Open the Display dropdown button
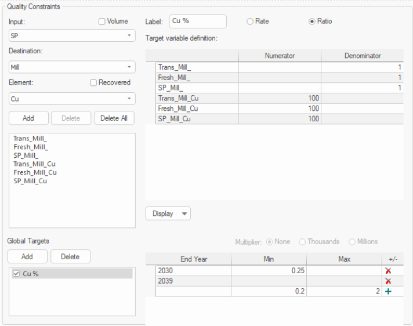 pos(168,213)
